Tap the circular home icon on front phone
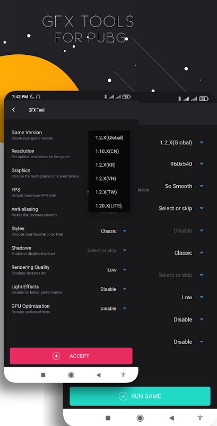The height and width of the screenshot is (426, 217). tap(71, 375)
